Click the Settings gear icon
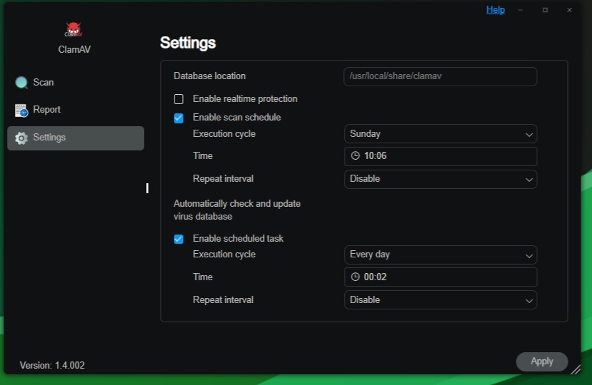This screenshot has height=385, width=592. [x=21, y=138]
